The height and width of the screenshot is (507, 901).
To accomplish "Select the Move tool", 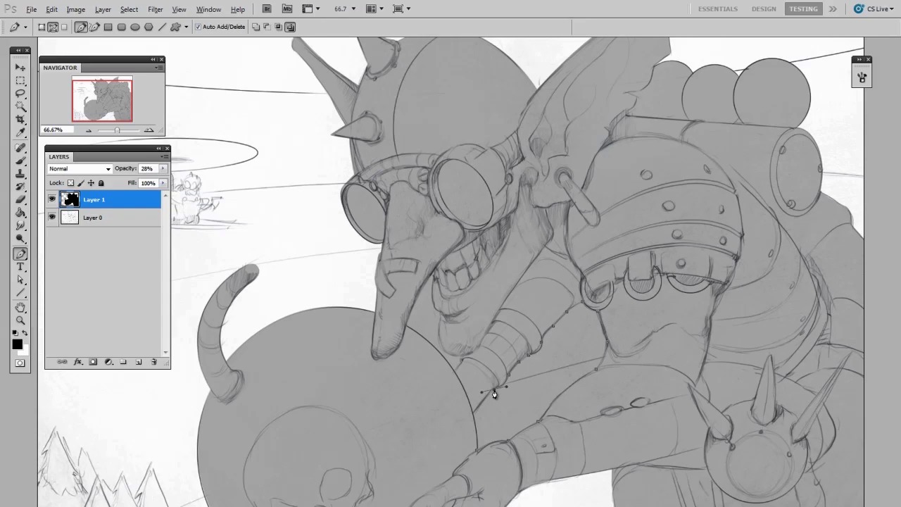I will click(20, 68).
